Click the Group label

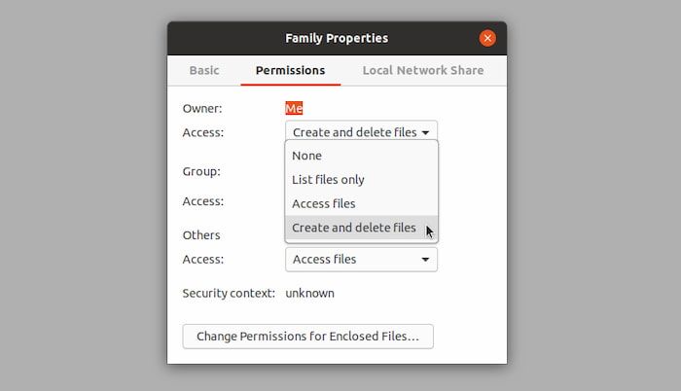[x=201, y=171]
